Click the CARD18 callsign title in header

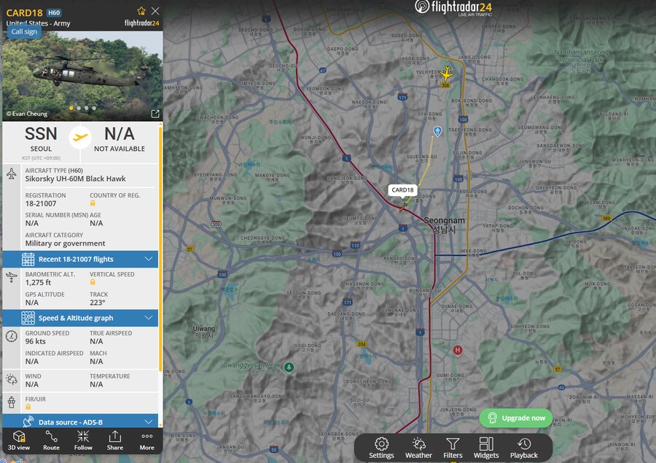click(x=24, y=12)
